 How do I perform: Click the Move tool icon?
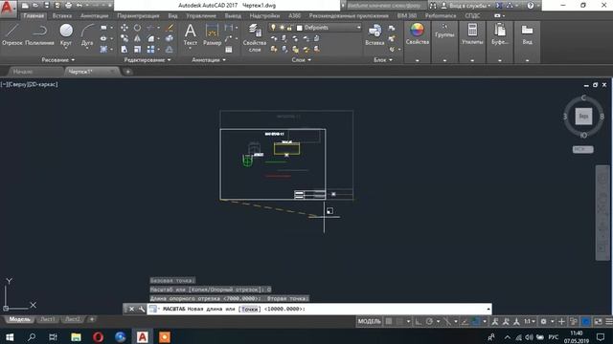(x=125, y=28)
